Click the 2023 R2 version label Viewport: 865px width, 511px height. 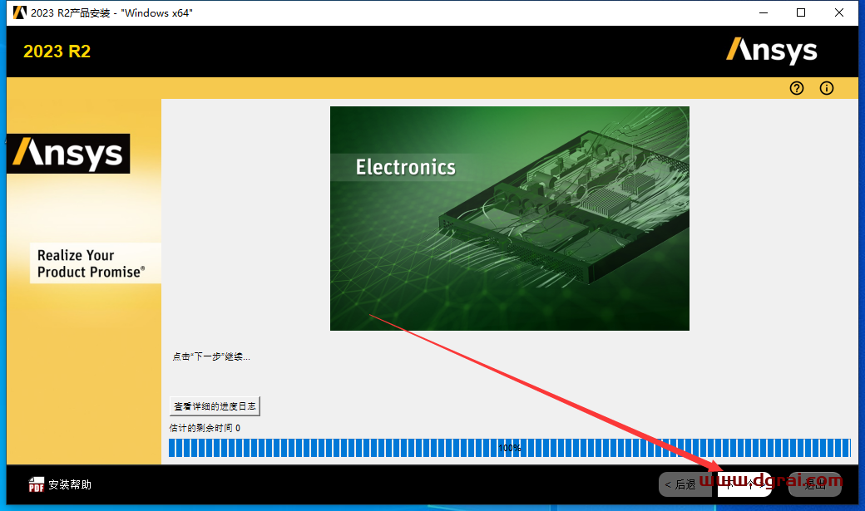point(57,52)
